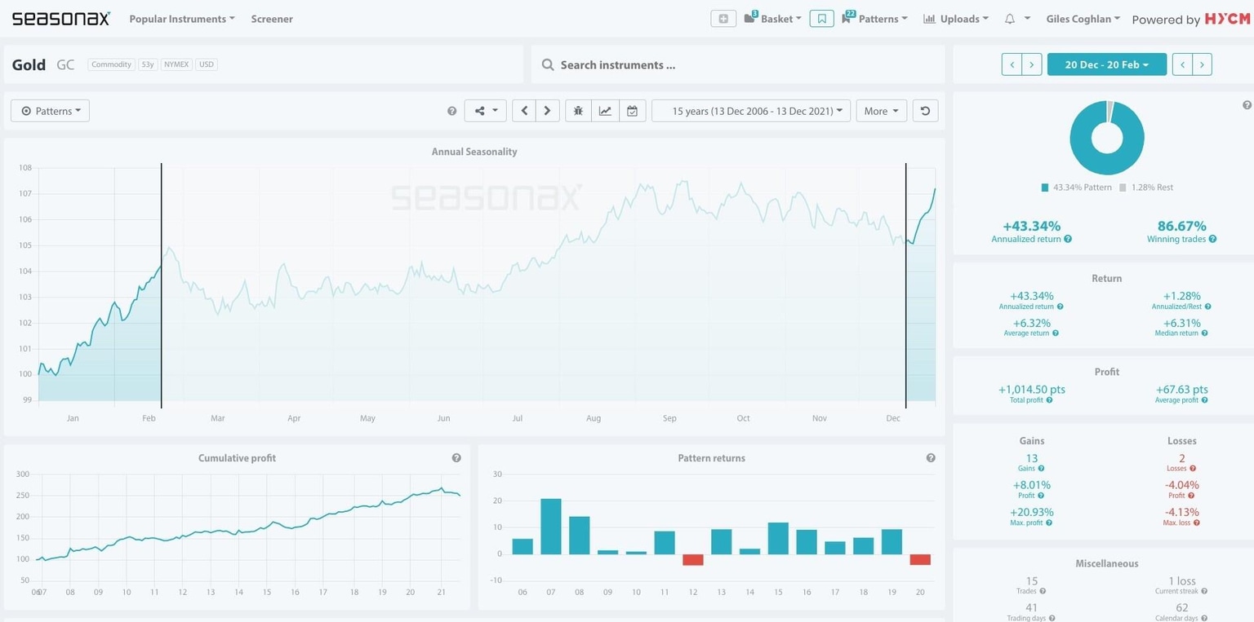Click the add-to-basket plus icon
The height and width of the screenshot is (622, 1254).
723,19
